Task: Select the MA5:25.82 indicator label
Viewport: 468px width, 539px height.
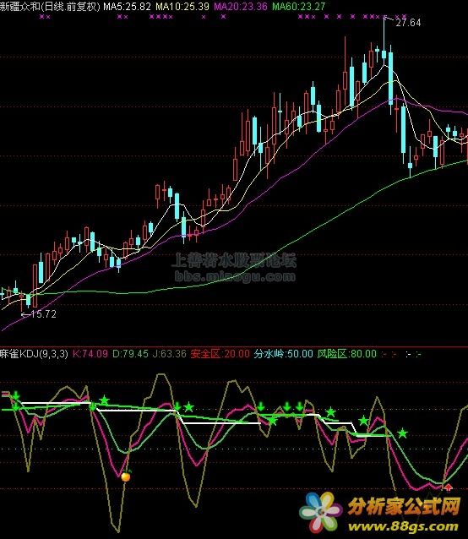Action: tap(127, 6)
